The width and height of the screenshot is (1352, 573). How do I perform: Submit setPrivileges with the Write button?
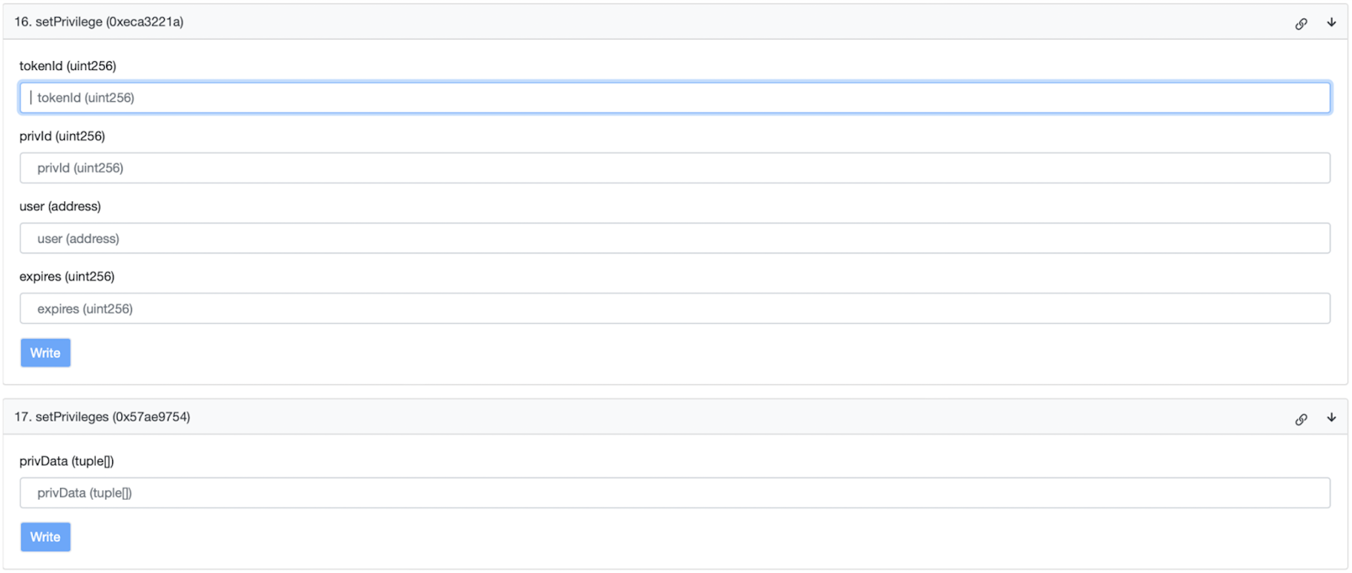tap(46, 537)
